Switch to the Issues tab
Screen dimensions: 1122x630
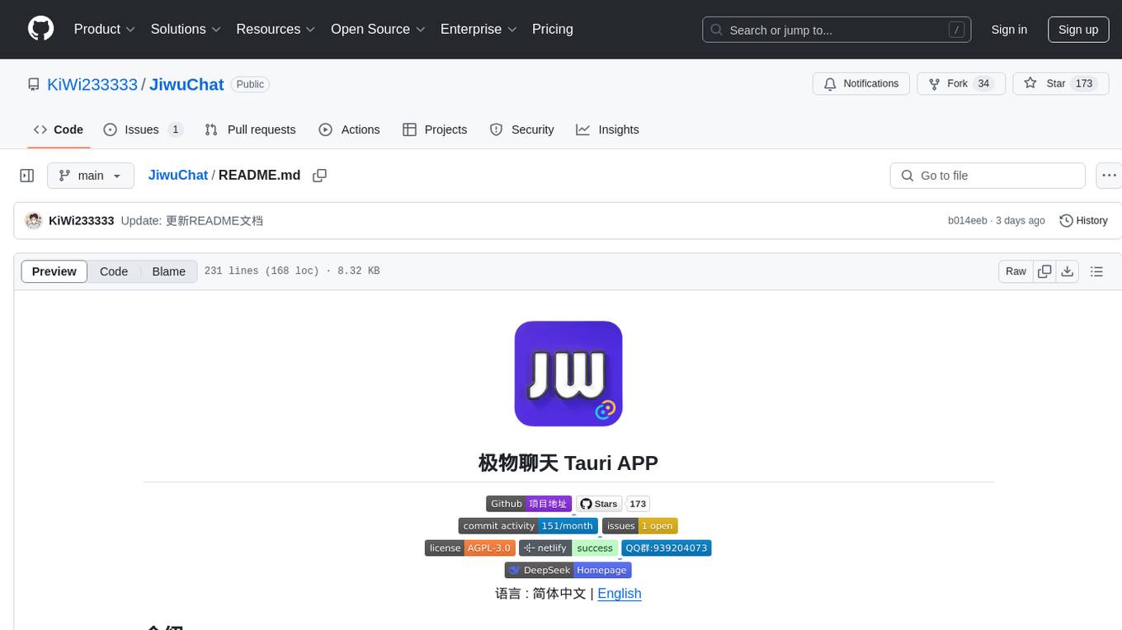(x=144, y=129)
